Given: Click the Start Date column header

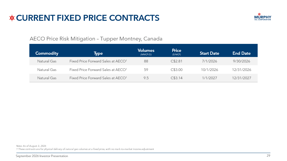Looking at the screenshot, I should pyautogui.click(x=209, y=53).
